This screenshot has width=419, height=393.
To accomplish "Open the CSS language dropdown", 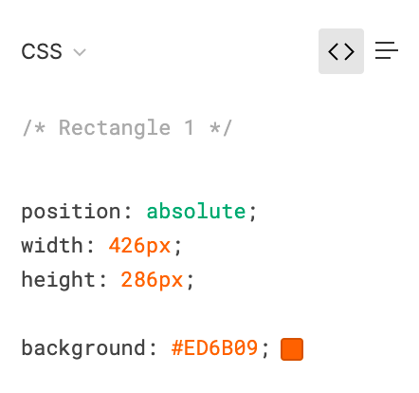I will (x=53, y=51).
